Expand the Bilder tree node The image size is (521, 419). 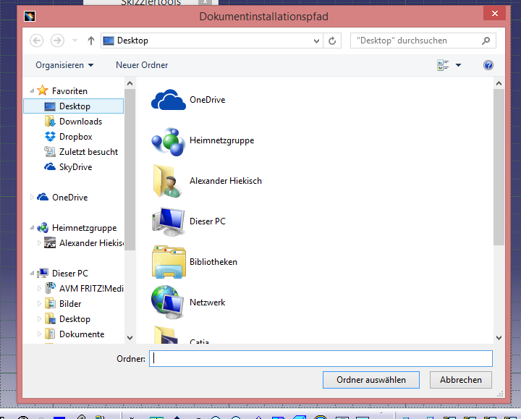tap(39, 304)
